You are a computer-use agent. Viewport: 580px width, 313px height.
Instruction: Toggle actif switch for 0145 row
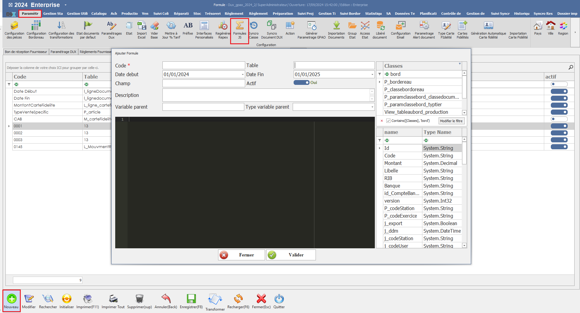[x=559, y=147]
